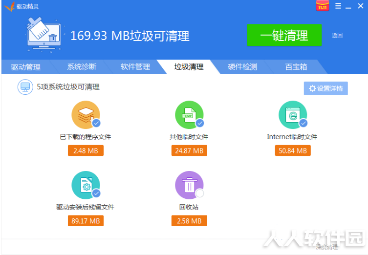The image size is (368, 255).
Task: Uncheck the 已下载的程序文件 checkmark badge
Action: click(x=96, y=123)
